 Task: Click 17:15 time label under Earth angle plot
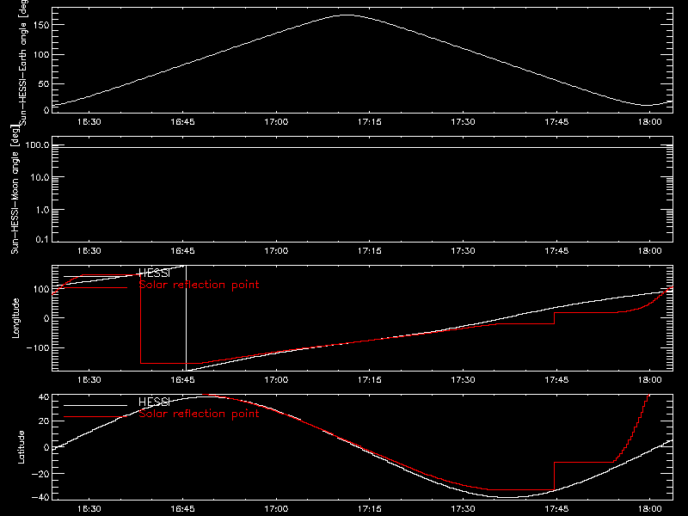coord(370,121)
